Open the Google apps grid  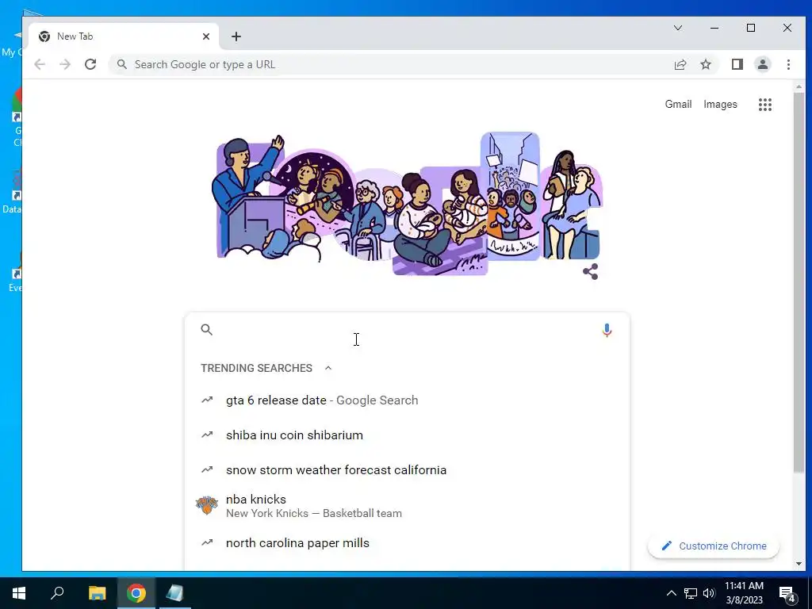click(x=765, y=105)
